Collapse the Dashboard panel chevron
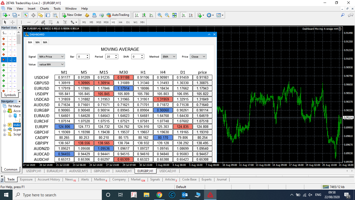 point(209,34)
